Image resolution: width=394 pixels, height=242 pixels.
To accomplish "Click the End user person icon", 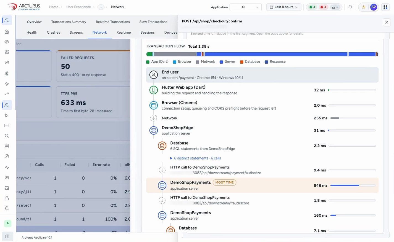I will tap(154, 75).
